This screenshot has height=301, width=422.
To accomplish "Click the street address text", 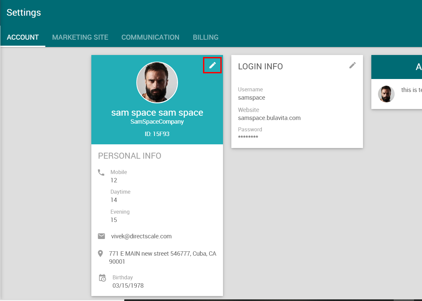I will (x=162, y=257).
